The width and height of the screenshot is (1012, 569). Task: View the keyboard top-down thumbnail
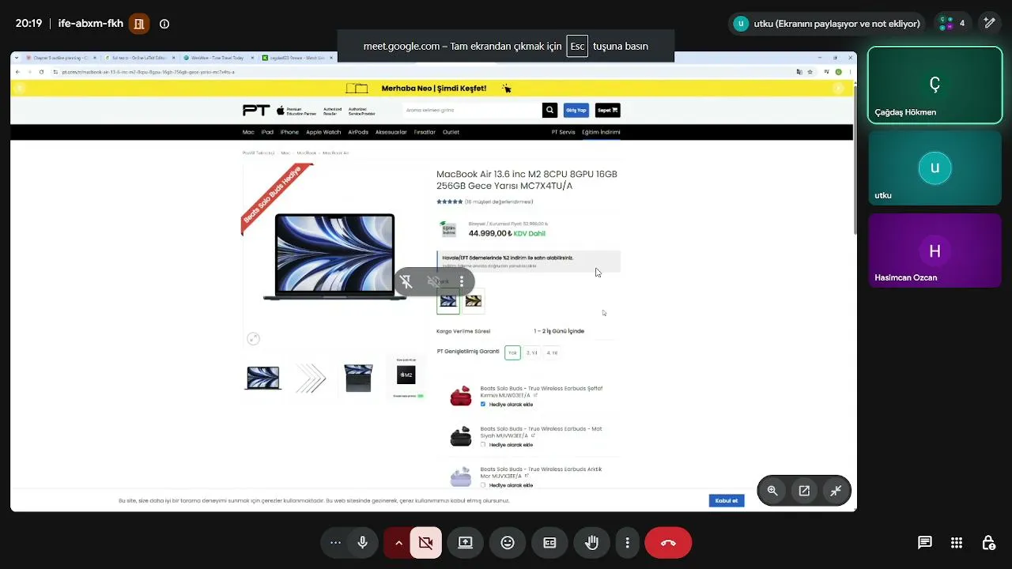tap(358, 378)
